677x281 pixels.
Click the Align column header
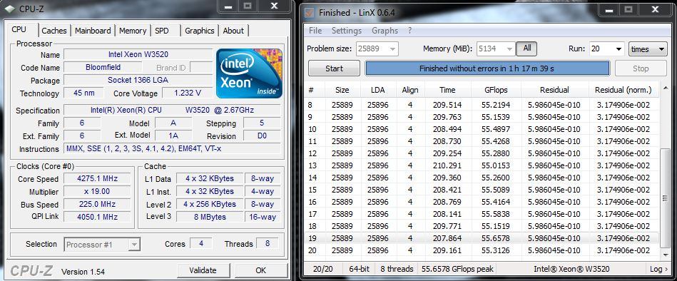tap(410, 90)
